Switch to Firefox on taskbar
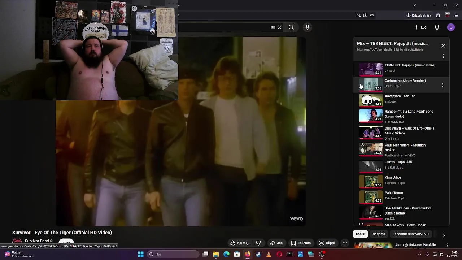 click(248, 254)
